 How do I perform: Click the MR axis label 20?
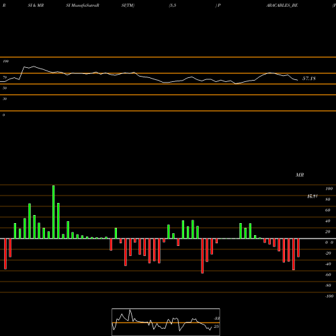(327, 232)
